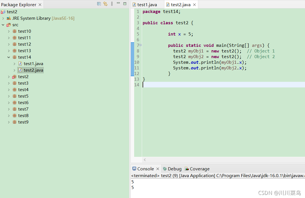Click the JRE System Library icon
The image size is (305, 198).
[9, 18]
